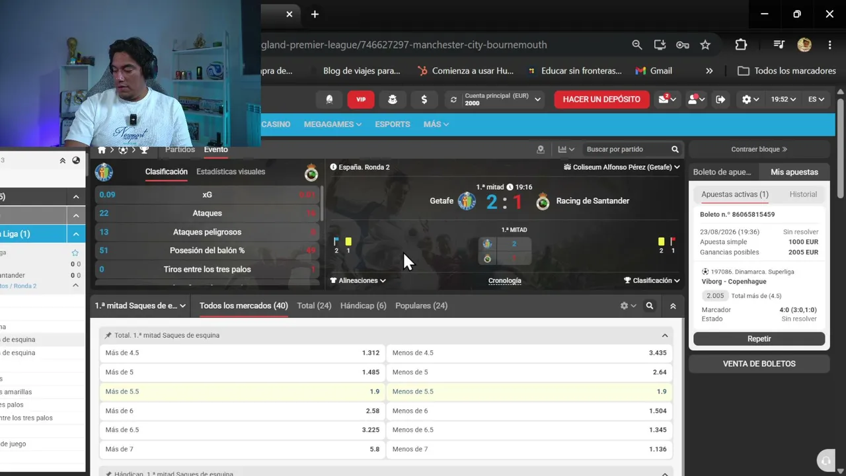This screenshot has height=476, width=846.
Task: Open the Cronología link
Action: click(x=505, y=280)
